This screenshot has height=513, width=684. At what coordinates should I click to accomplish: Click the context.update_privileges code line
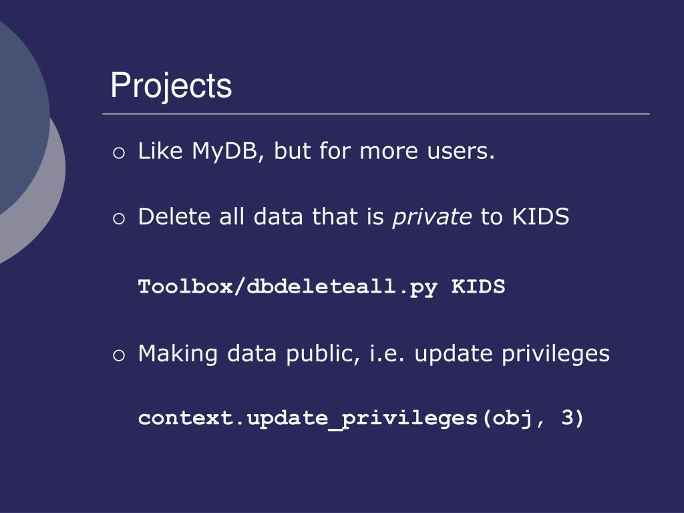[361, 419]
